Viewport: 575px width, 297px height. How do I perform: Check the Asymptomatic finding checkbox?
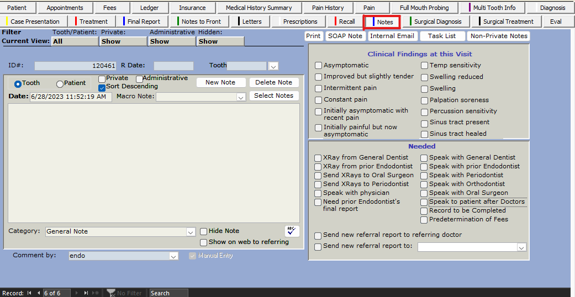318,66
